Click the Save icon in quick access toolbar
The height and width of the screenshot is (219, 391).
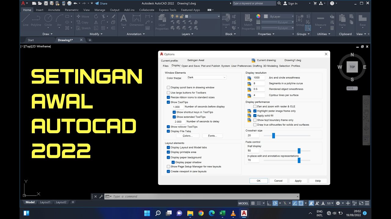tap(46, 3)
